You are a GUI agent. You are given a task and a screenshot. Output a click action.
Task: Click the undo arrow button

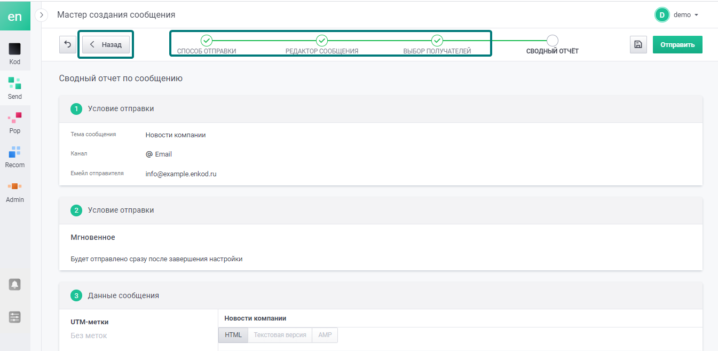[x=67, y=45]
